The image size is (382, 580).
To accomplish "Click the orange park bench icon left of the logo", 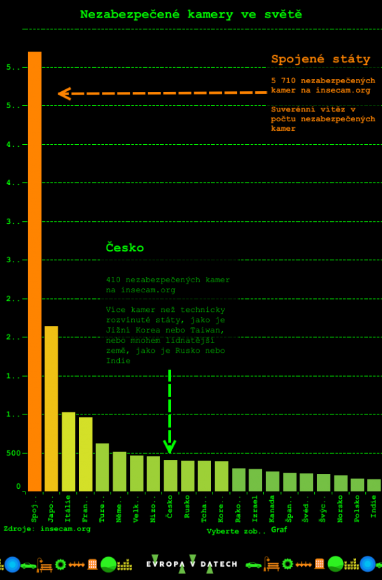I will [45, 565].
